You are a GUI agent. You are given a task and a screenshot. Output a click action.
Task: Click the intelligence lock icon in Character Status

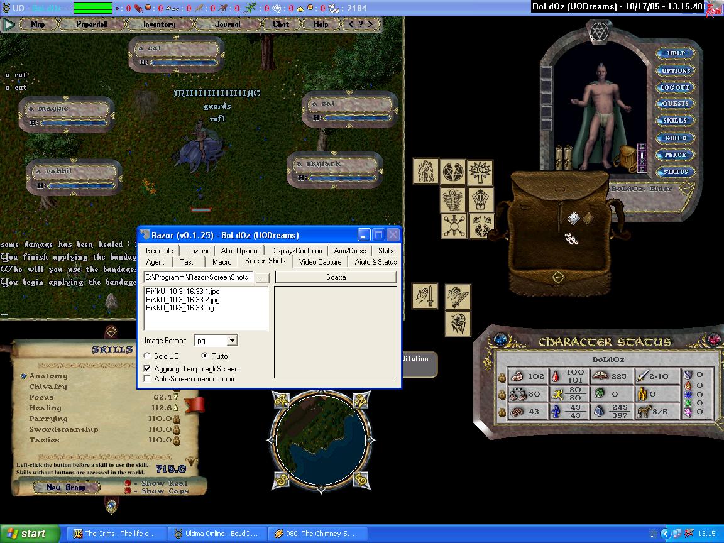coord(502,412)
